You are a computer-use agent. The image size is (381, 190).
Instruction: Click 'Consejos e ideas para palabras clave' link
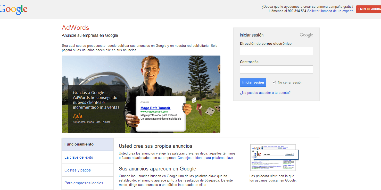point(205,158)
